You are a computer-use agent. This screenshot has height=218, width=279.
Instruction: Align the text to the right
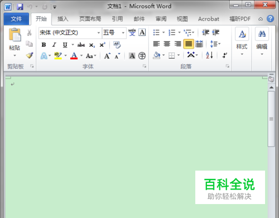177,44
